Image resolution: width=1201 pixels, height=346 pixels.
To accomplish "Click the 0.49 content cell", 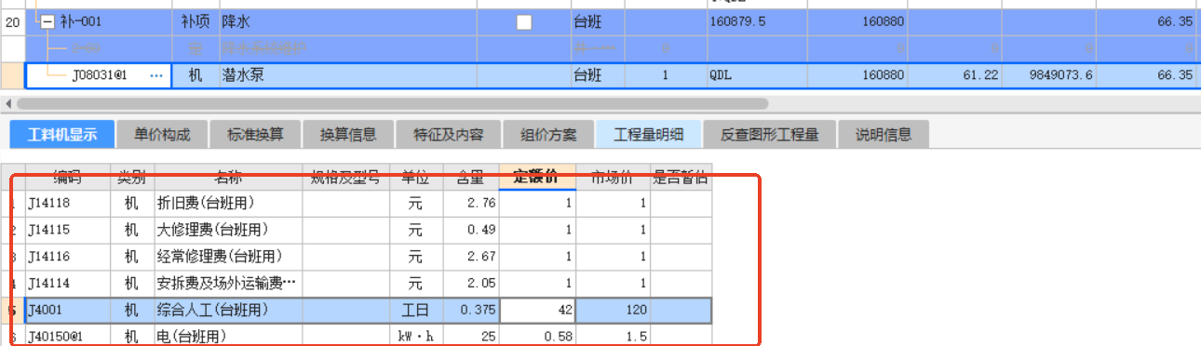I will (x=471, y=230).
